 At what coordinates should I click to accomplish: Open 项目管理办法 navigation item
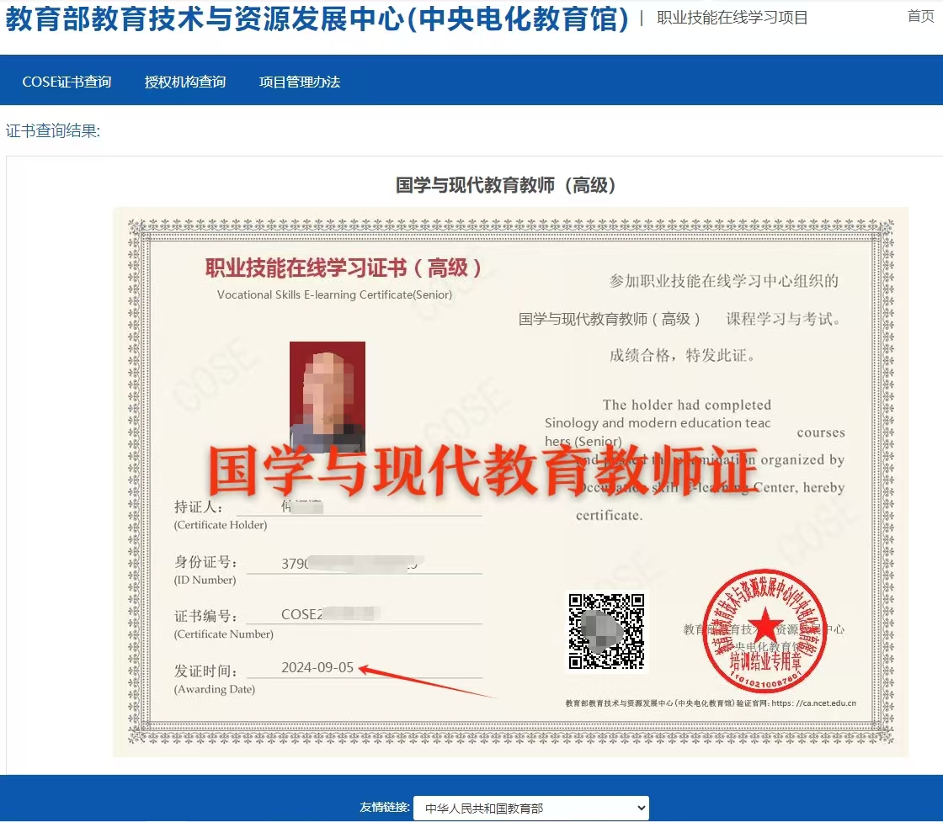tap(299, 82)
